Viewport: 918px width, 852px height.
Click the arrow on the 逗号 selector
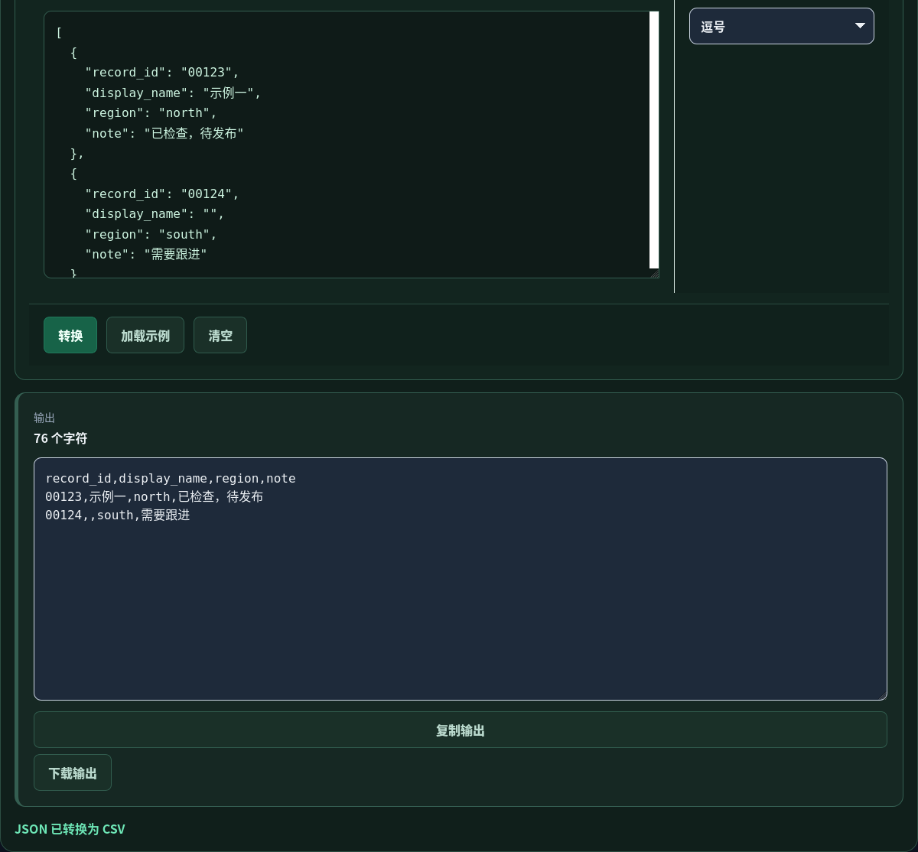click(860, 26)
